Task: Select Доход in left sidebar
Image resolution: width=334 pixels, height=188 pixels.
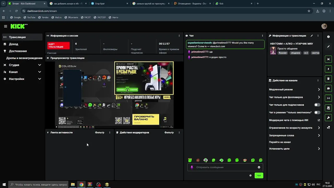Action: tap(22, 44)
